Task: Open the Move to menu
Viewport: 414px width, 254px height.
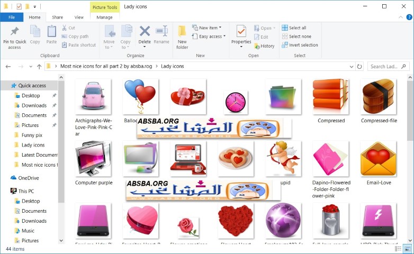Action: [x=109, y=38]
